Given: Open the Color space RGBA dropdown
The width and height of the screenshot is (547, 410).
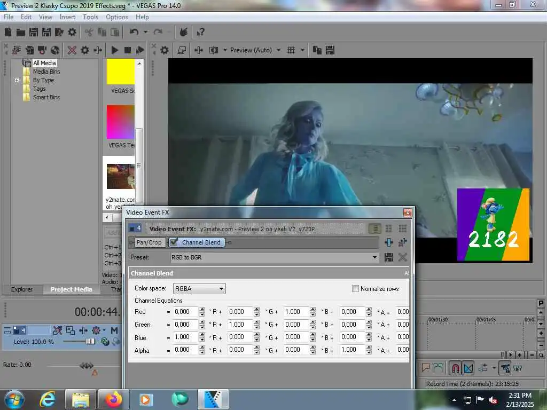Looking at the screenshot, I should tap(199, 289).
